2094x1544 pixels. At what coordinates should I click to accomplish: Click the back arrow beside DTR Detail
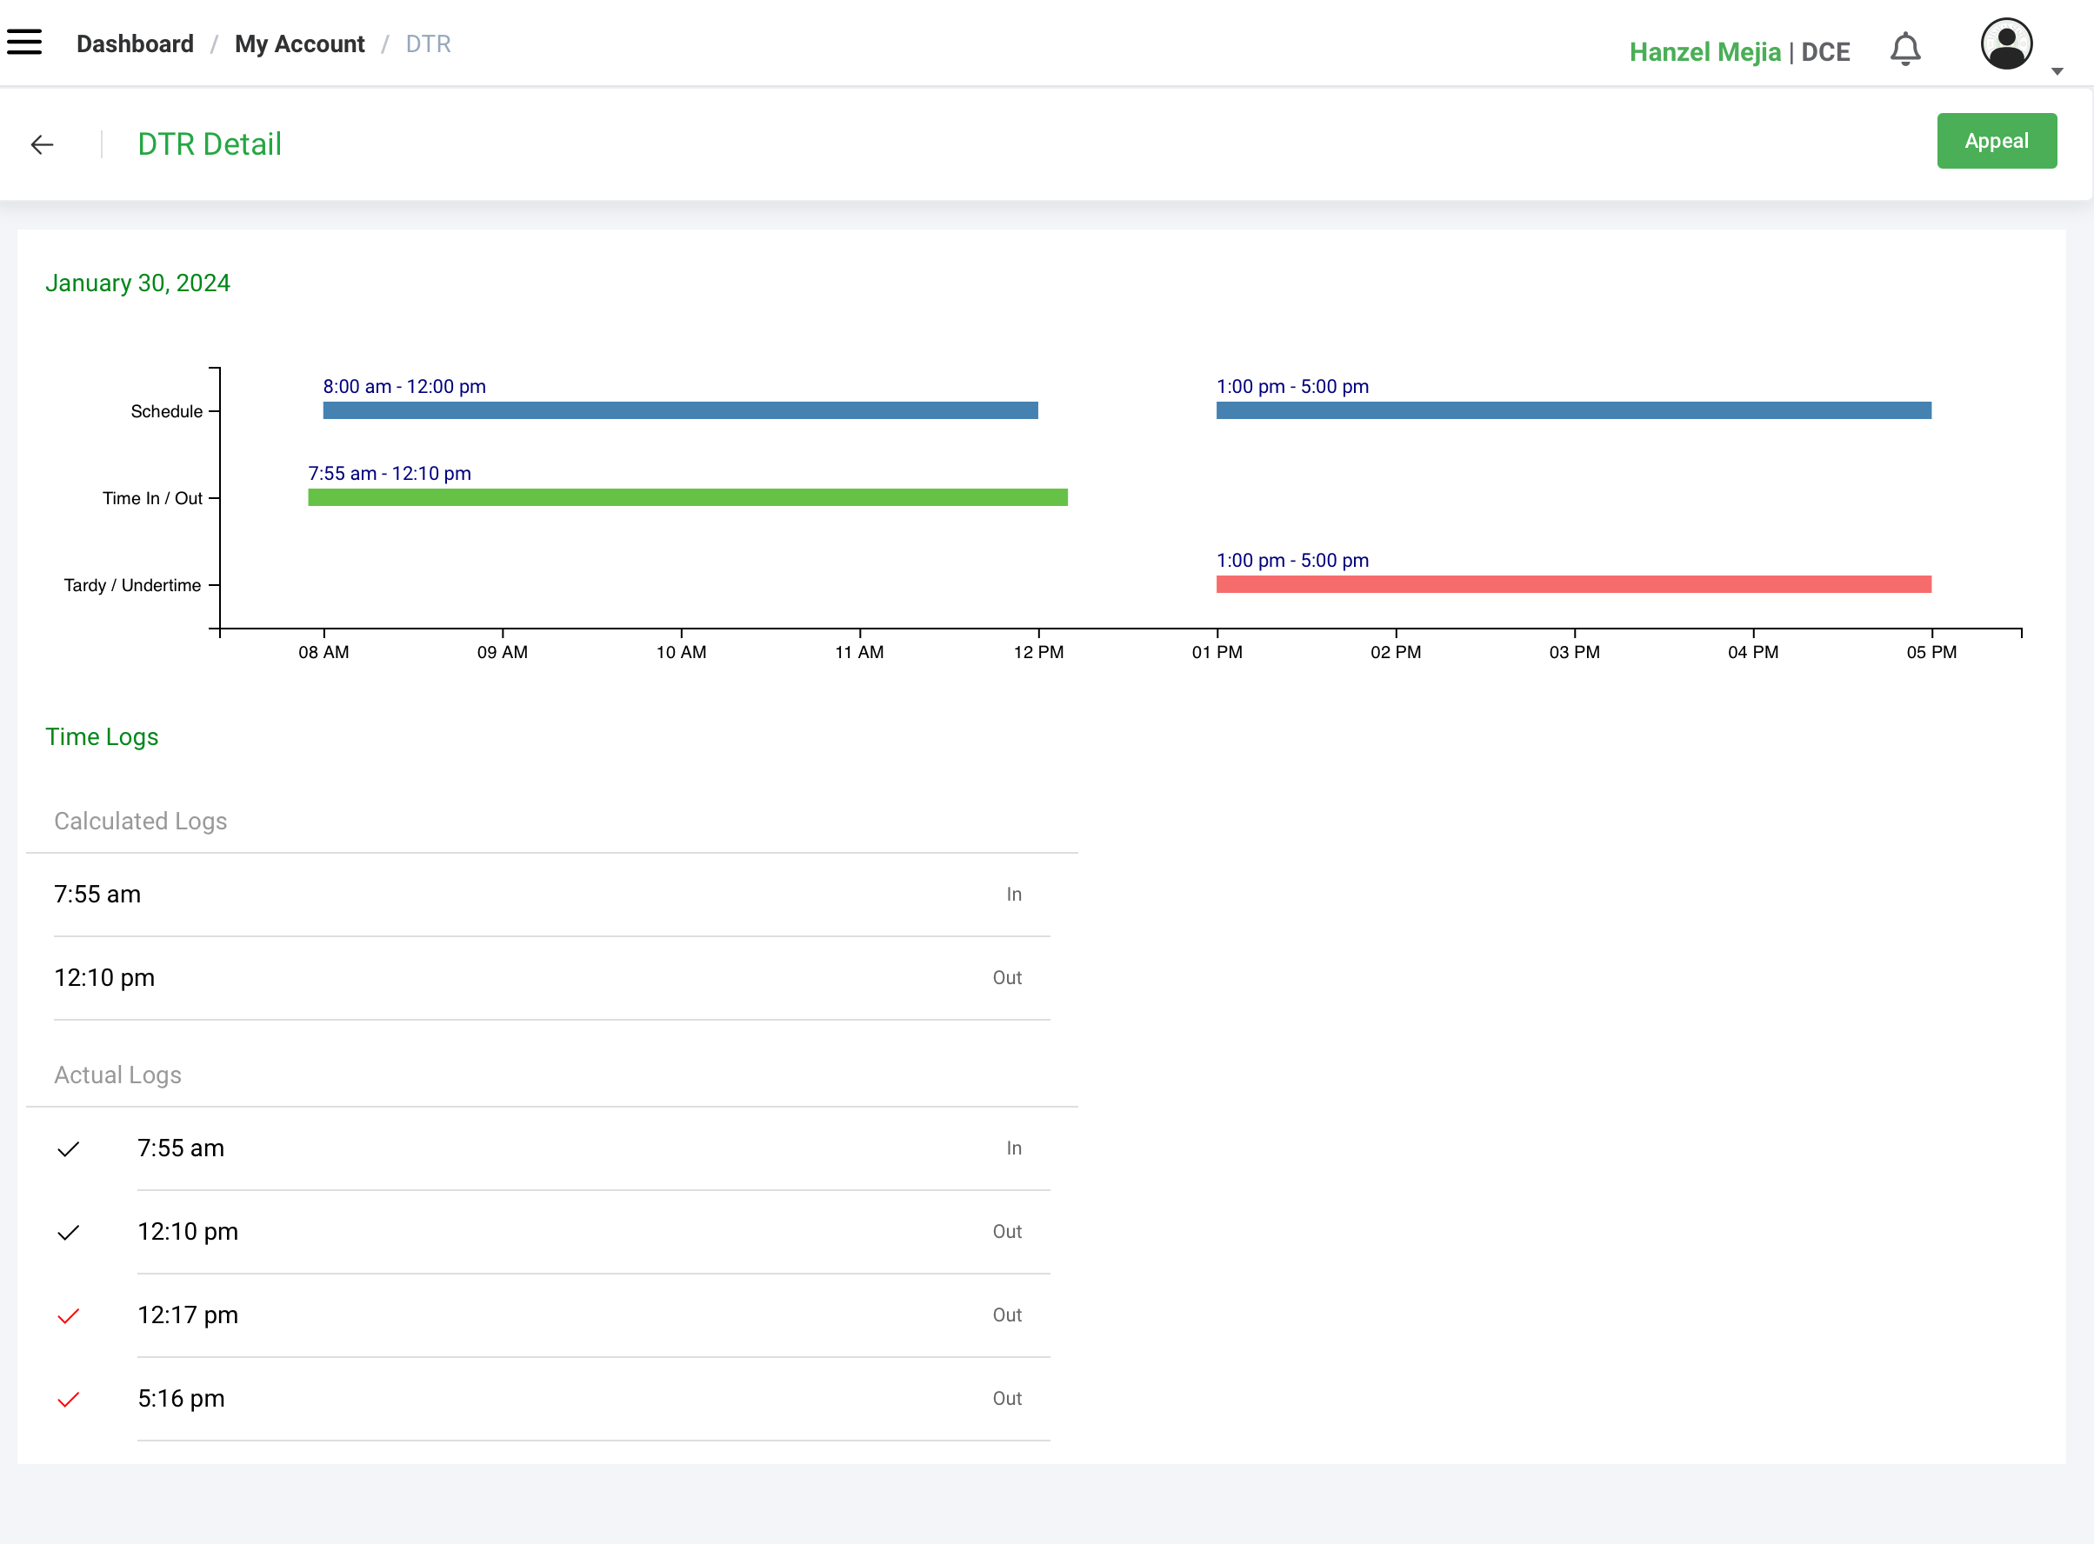[42, 145]
